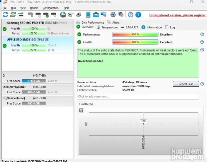207x162 pixels.
Task: Click the save icon above health graph
Action: 81,110
